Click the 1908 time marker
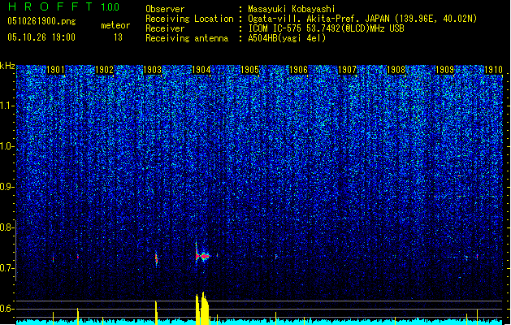Screen dimensions: 511x325 click(396, 70)
